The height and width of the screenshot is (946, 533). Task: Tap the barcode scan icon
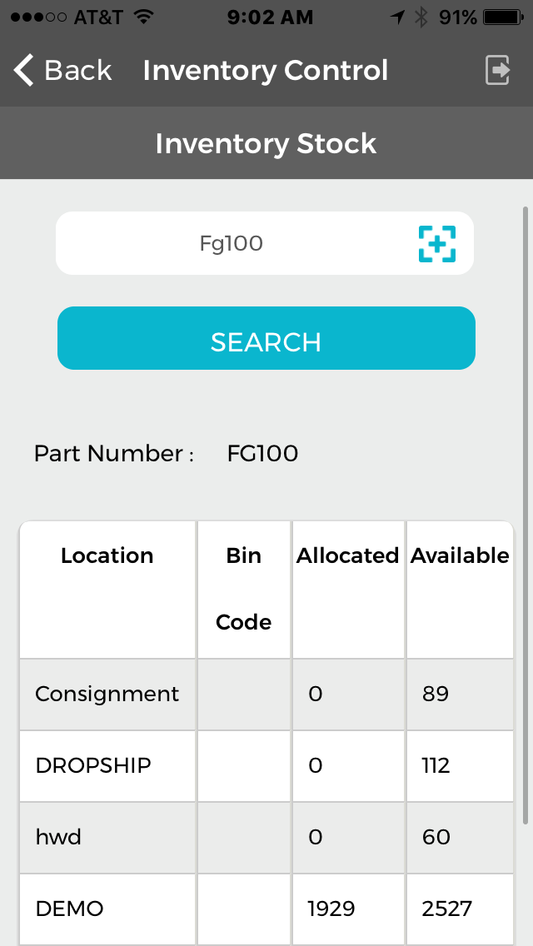436,243
